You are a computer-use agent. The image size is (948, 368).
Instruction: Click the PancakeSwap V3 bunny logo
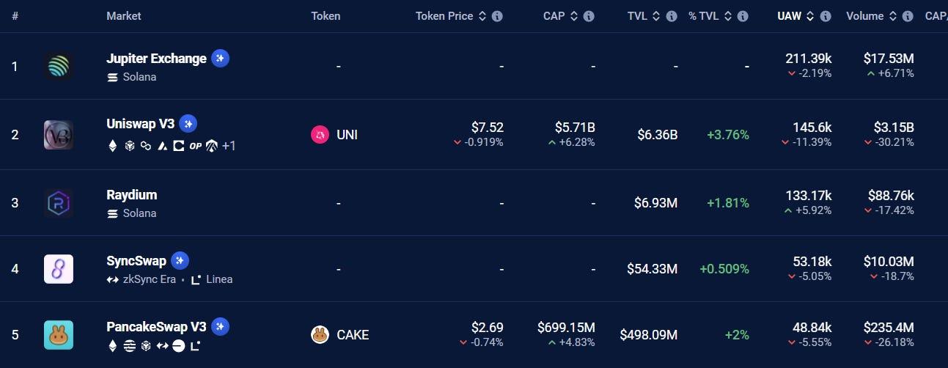(58, 335)
